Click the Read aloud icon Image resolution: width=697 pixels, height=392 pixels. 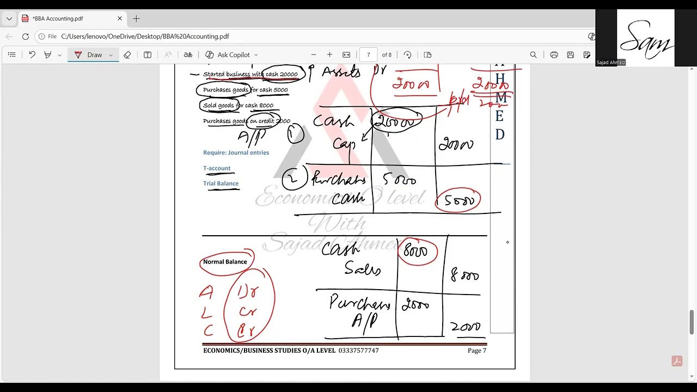tap(168, 54)
